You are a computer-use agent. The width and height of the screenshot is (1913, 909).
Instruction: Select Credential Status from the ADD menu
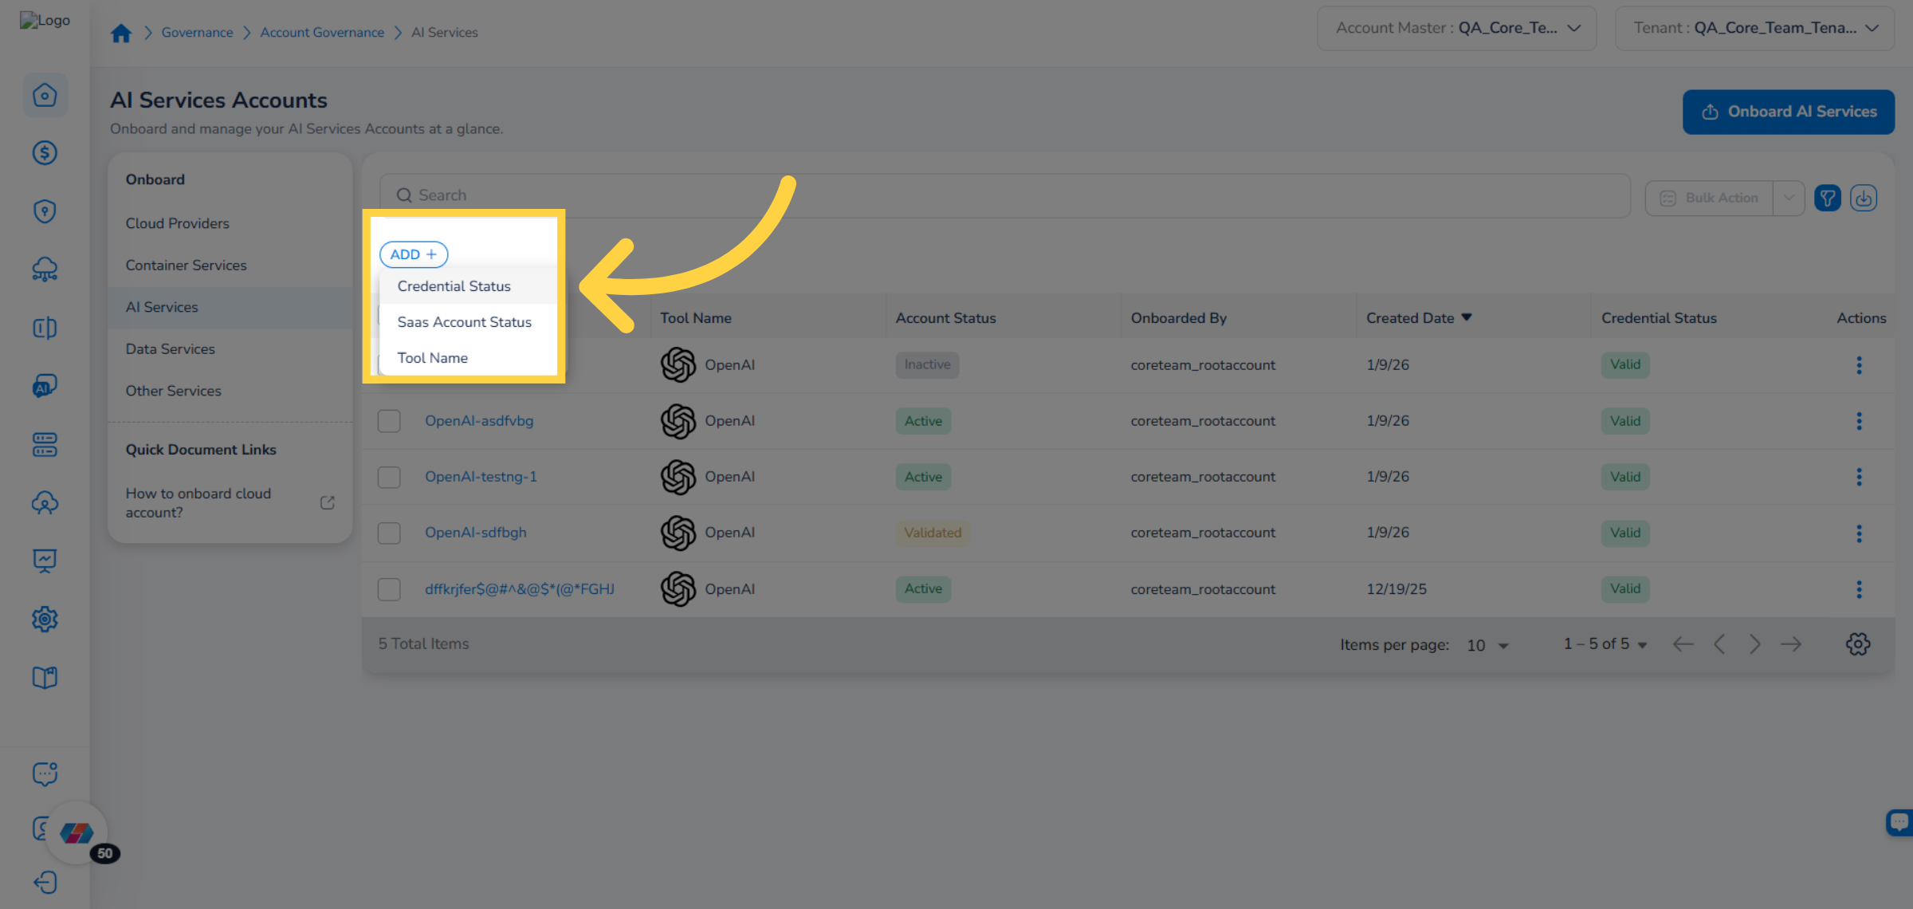454,285
